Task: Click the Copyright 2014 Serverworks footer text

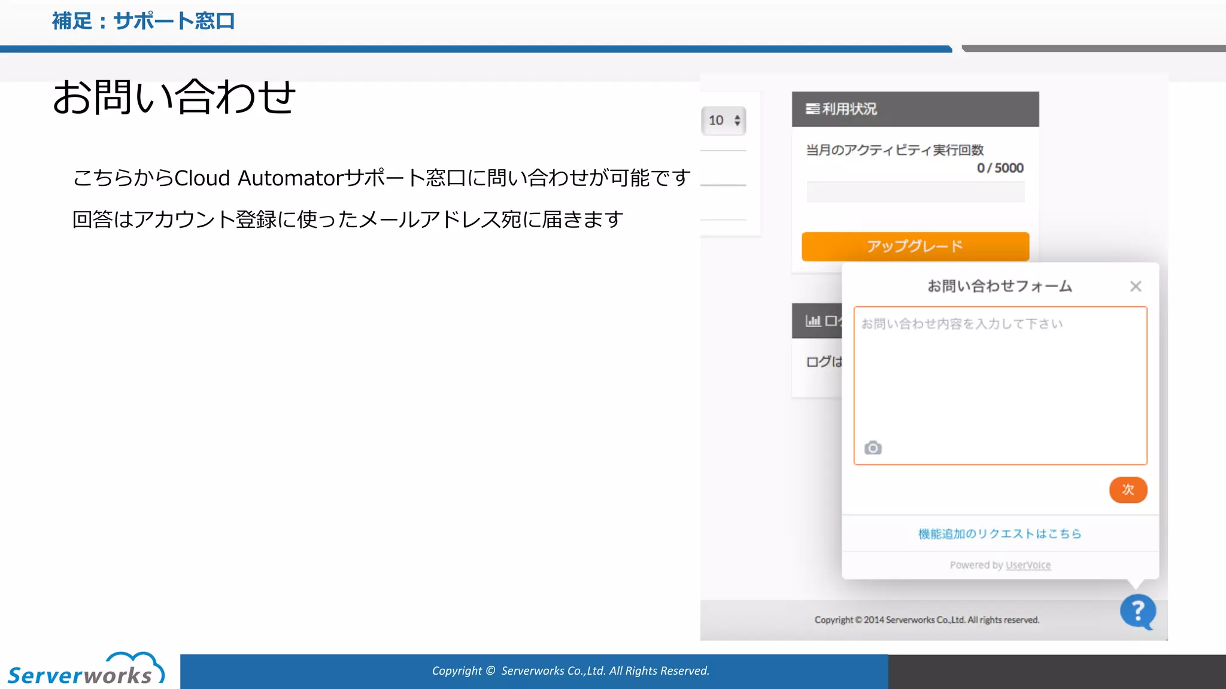Action: click(927, 620)
